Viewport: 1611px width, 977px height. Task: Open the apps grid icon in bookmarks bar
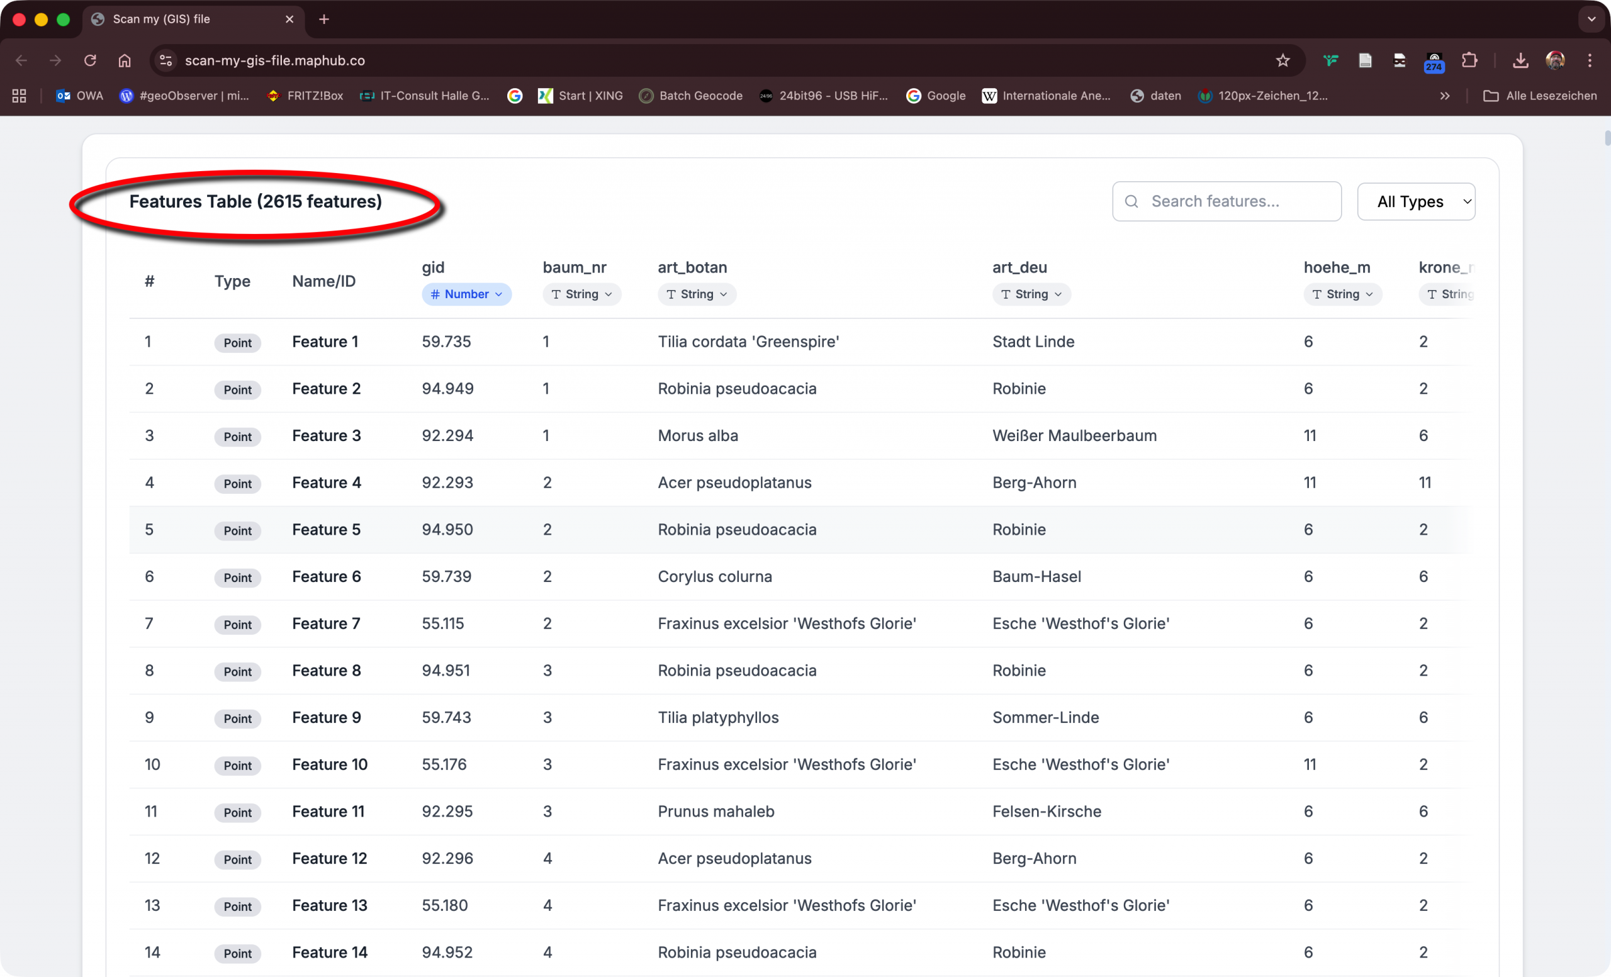tap(19, 96)
